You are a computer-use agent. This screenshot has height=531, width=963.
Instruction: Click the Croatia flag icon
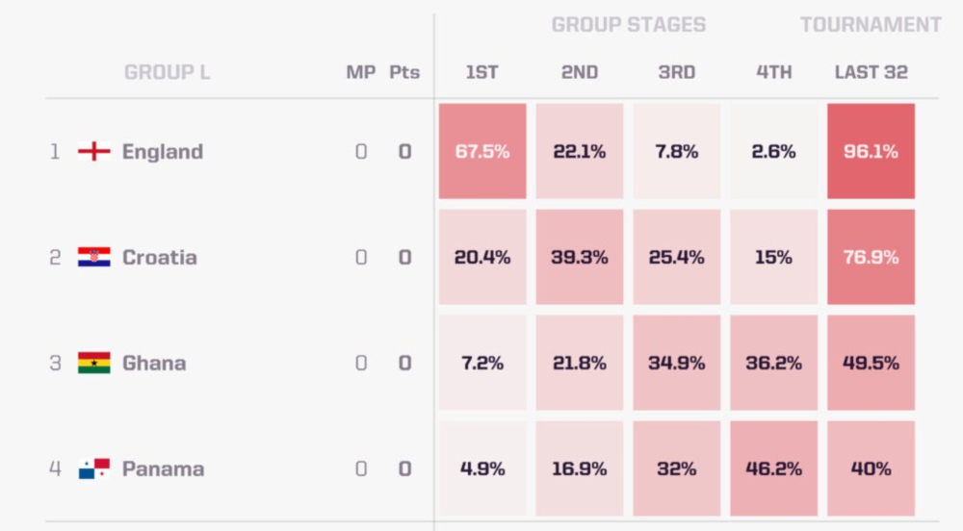tap(94, 257)
